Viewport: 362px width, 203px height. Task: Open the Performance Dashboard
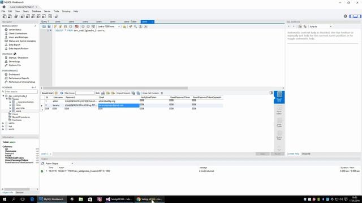click(14, 74)
